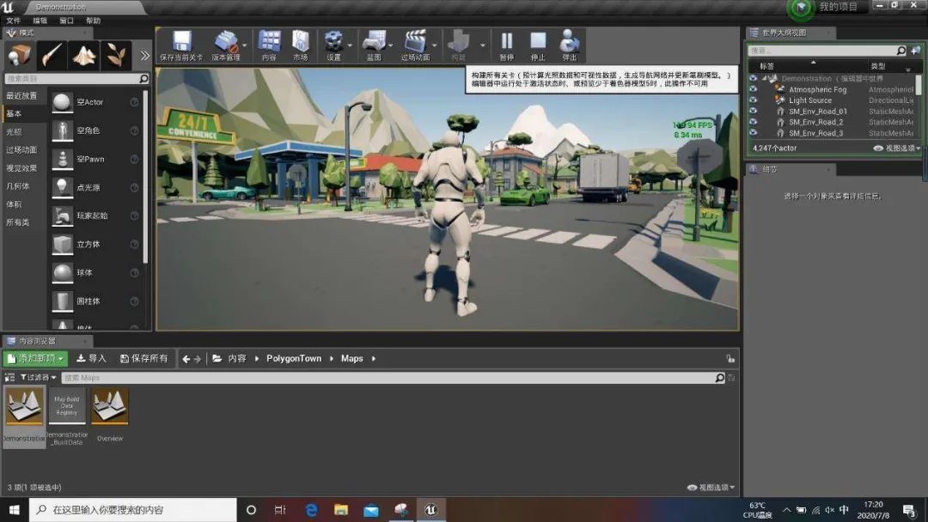The height and width of the screenshot is (522, 928).
Task: Choose the Foliage leaf mode
Action: tap(115, 56)
